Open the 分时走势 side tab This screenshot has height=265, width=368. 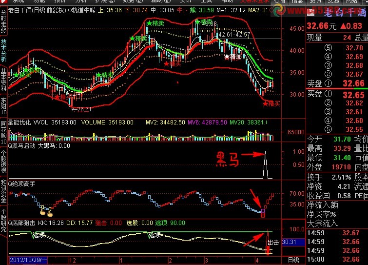(3, 21)
